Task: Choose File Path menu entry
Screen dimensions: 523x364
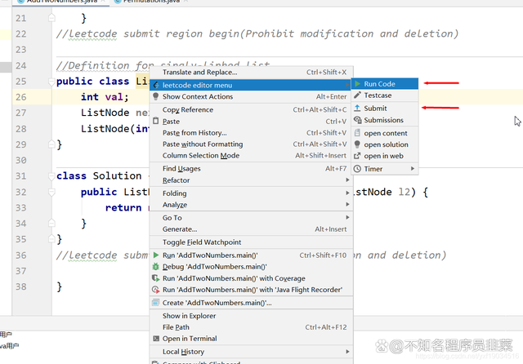Action: point(251,327)
